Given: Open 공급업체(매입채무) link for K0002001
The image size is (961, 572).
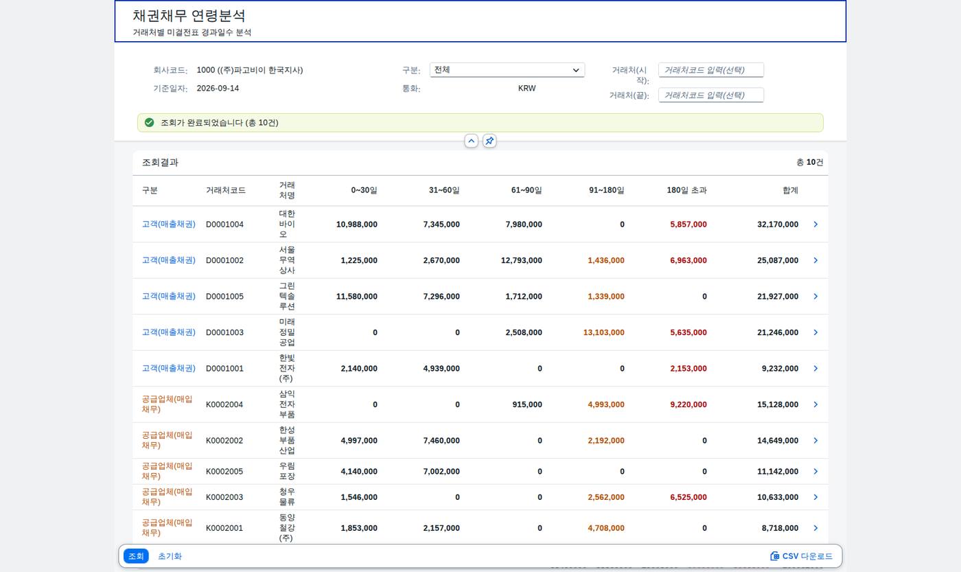Looking at the screenshot, I should pyautogui.click(x=167, y=528).
